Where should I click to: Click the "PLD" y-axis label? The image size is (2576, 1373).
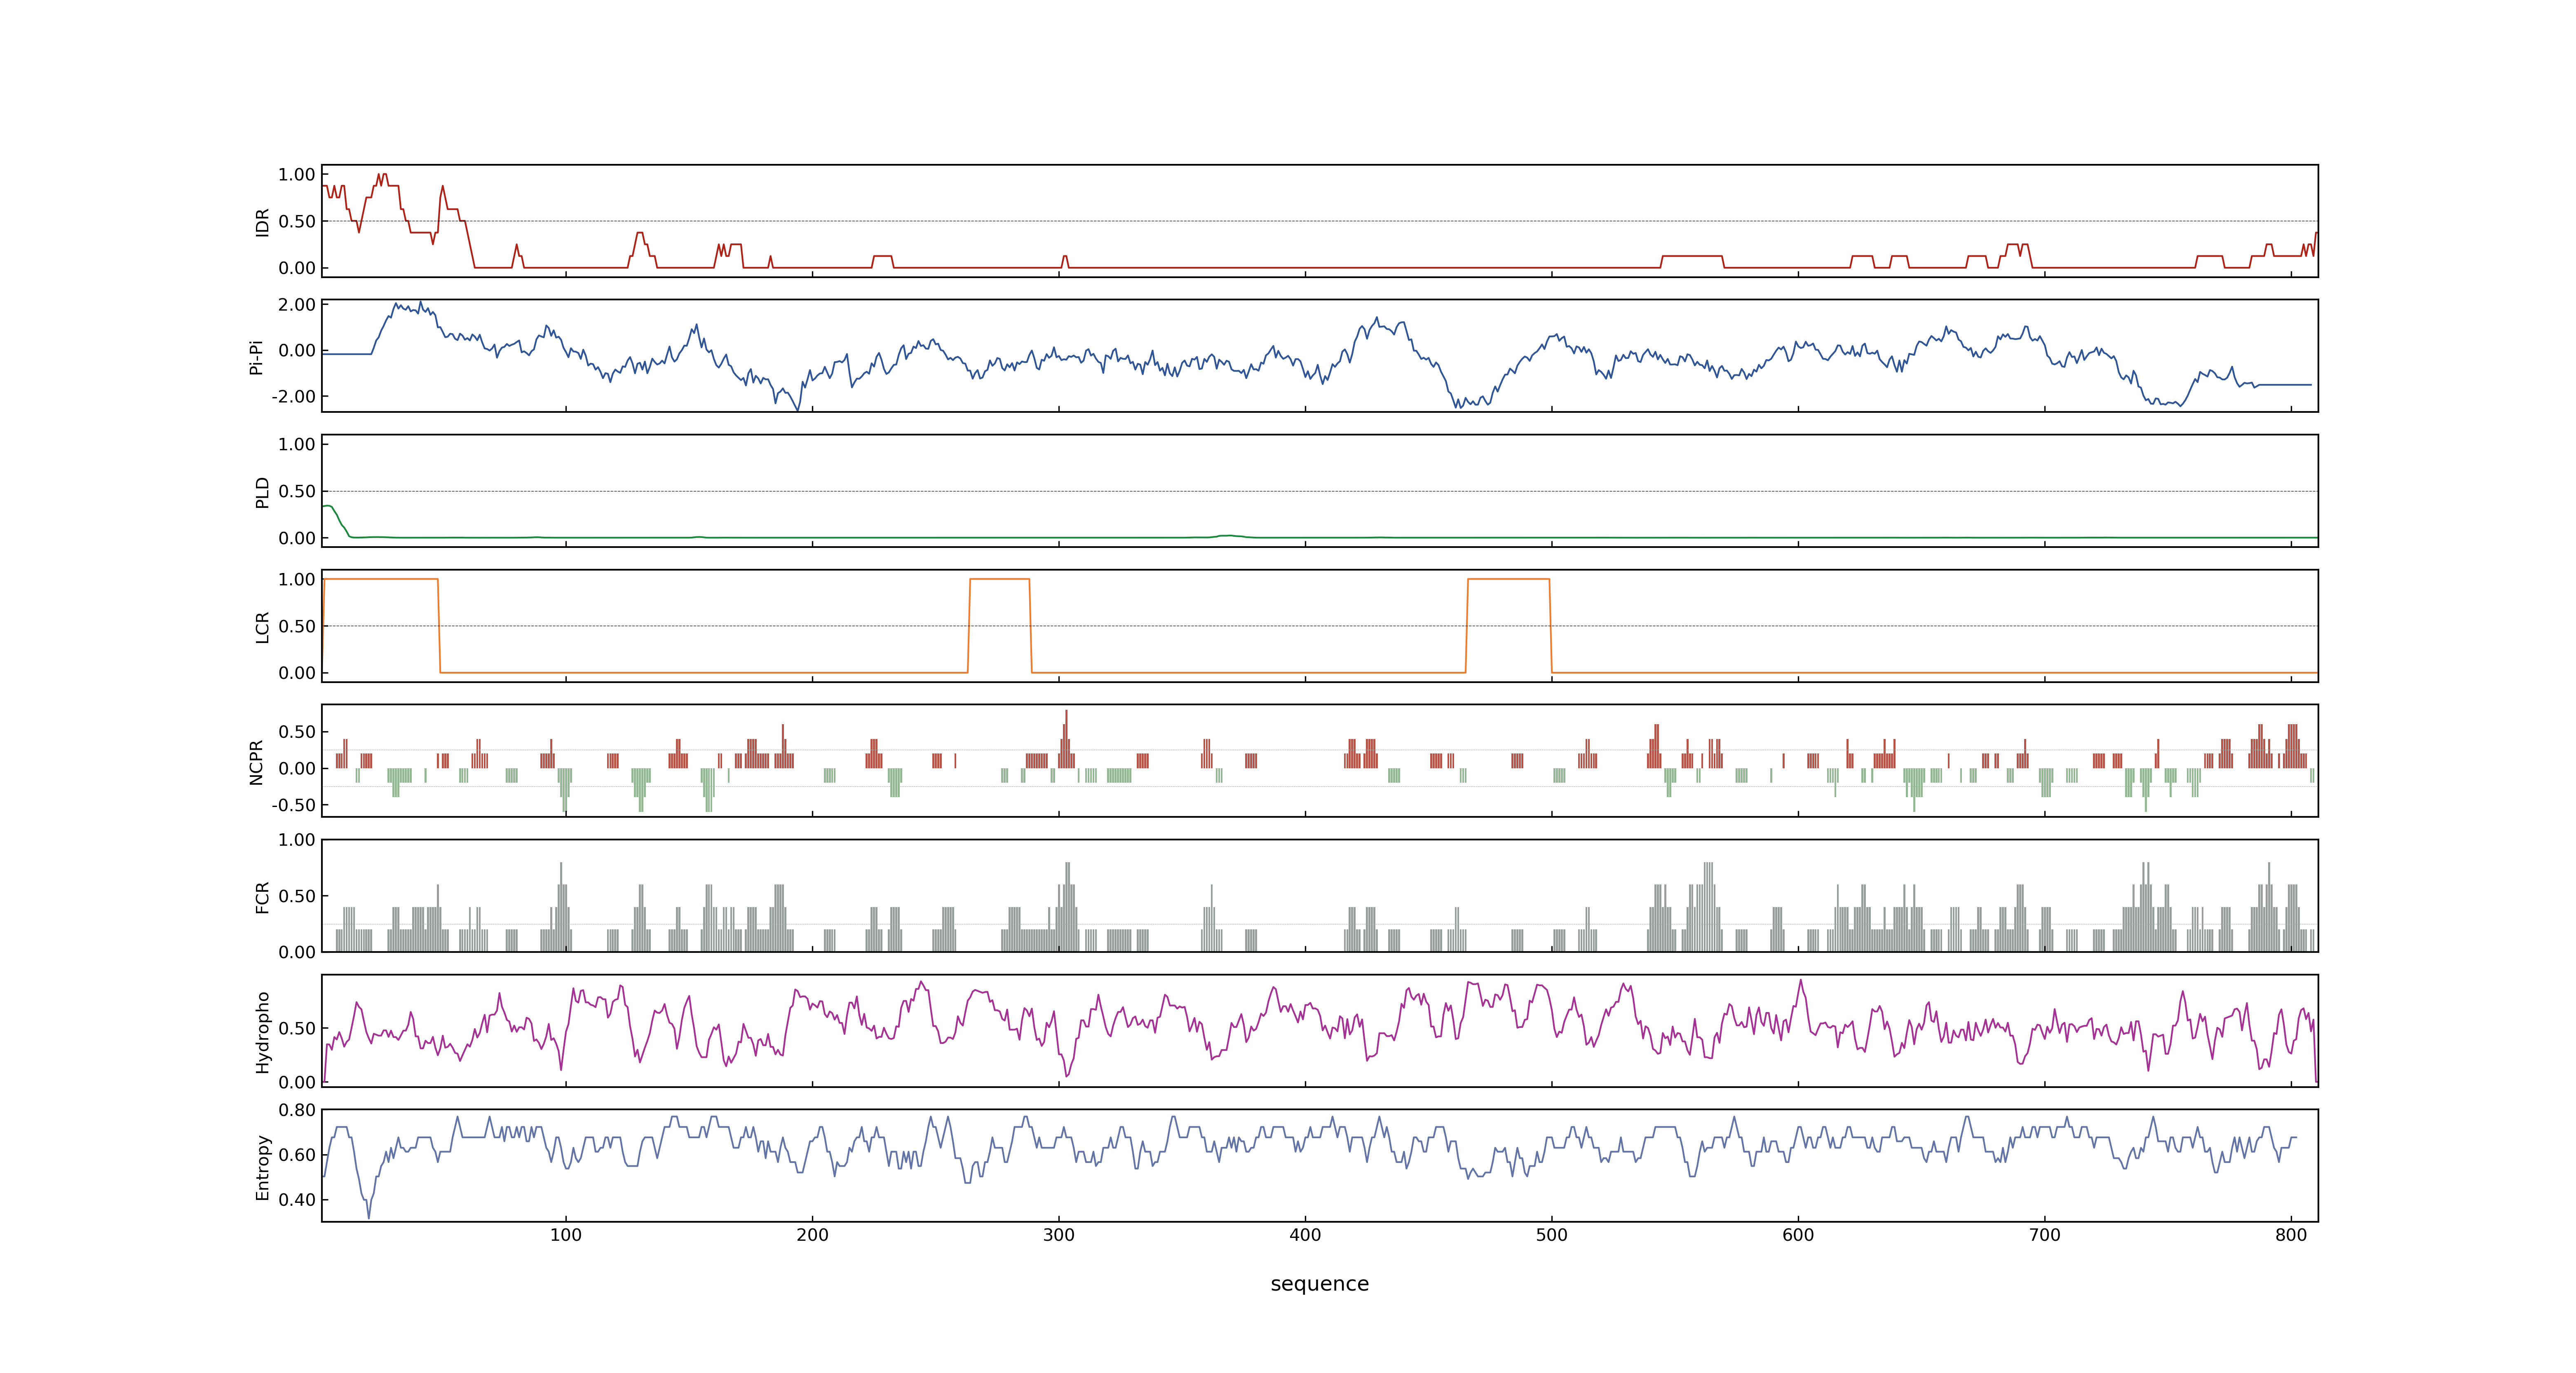[263, 491]
